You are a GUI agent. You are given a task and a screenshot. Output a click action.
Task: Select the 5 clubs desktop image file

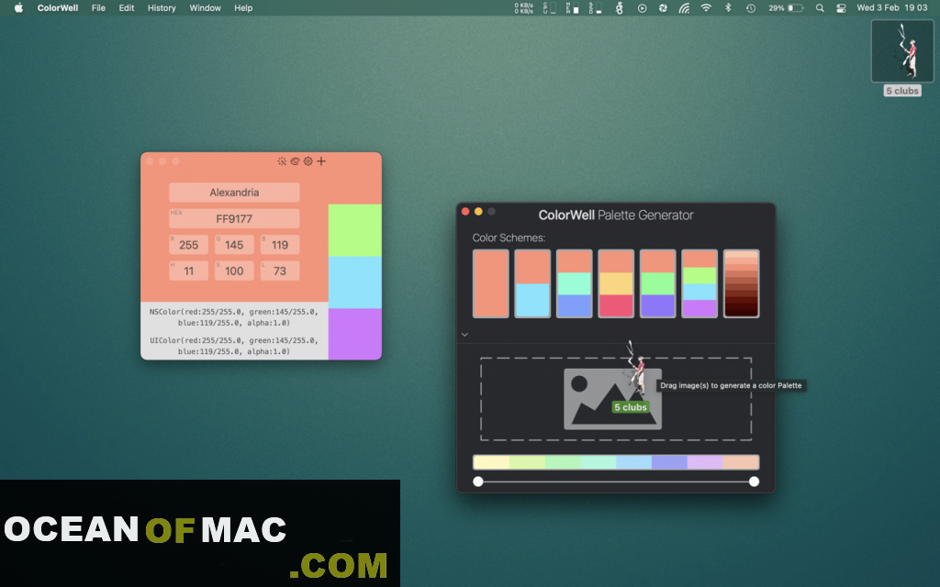[x=902, y=58]
